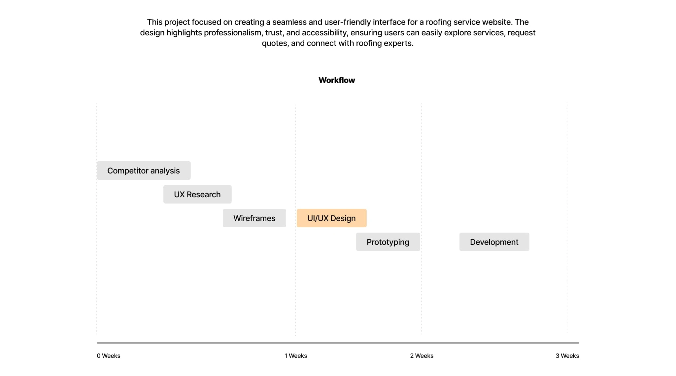The width and height of the screenshot is (676, 376).
Task: Click the Competitor analysis task block
Action: tap(144, 170)
